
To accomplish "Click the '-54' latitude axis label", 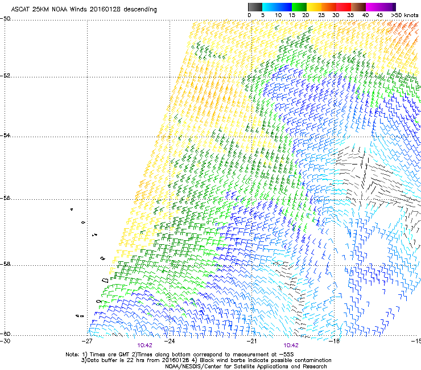I will tap(5, 135).
